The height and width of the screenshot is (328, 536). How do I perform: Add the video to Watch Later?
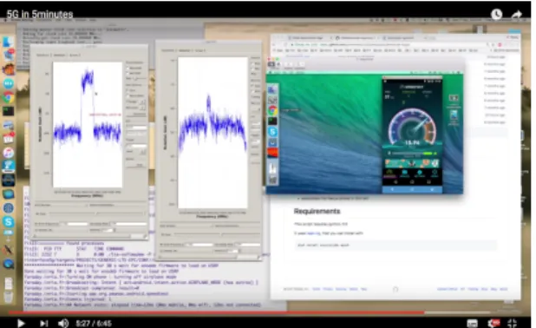pos(496,14)
